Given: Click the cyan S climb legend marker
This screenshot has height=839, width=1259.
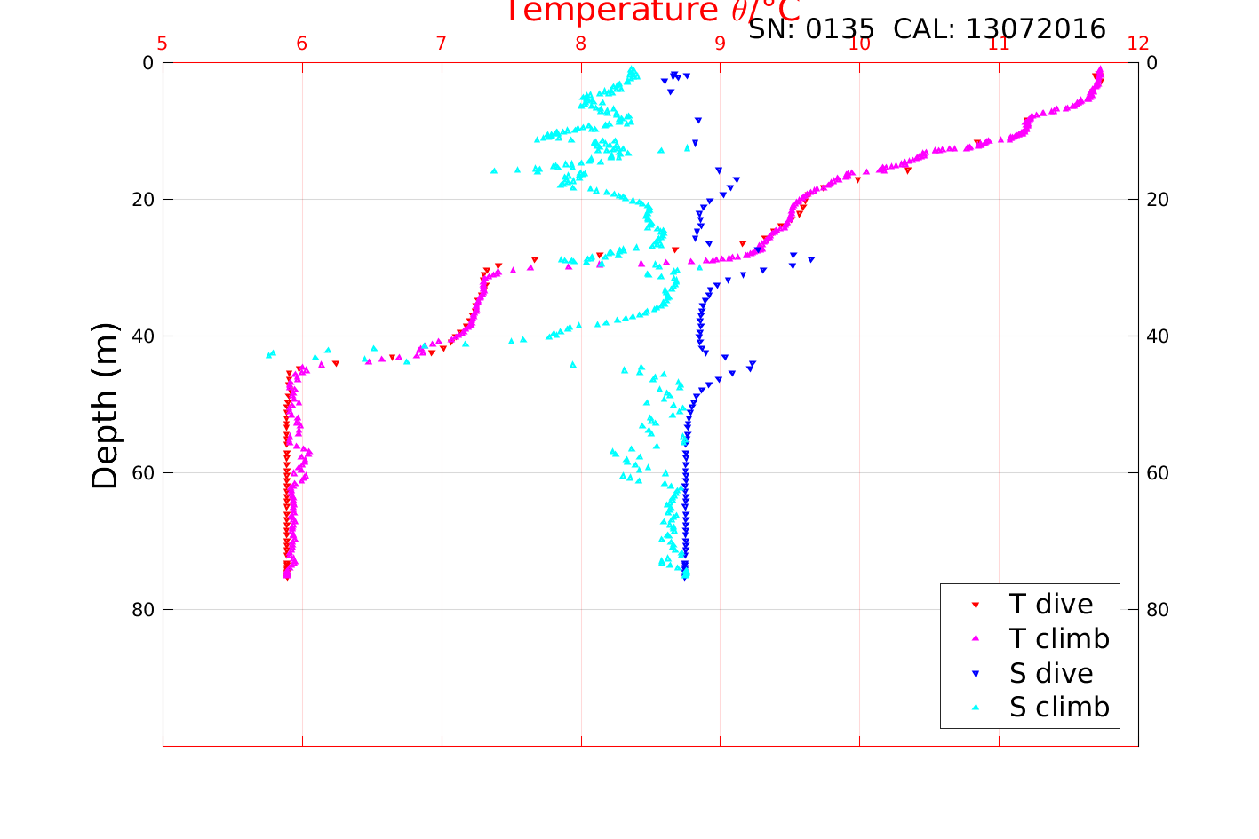Looking at the screenshot, I should click(975, 708).
